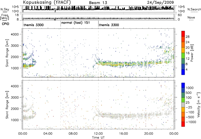
Task: Click first 'themis 3300' CPID label at 00:00
Action: [34, 25]
